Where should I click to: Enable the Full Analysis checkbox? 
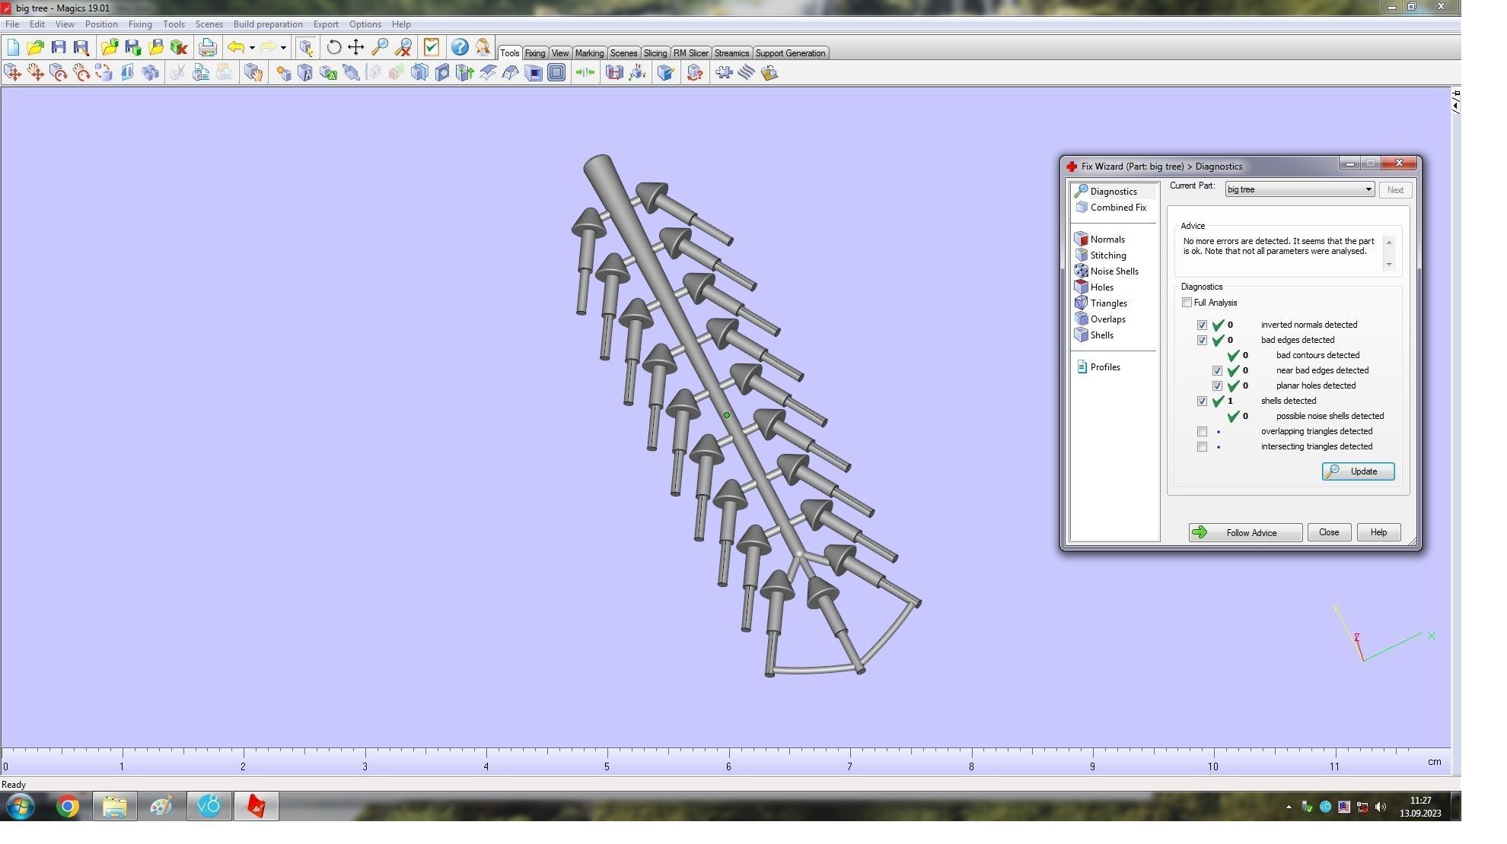pos(1187,303)
